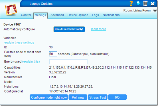Click the Configured at label
158x106 pixels.
(13, 91)
